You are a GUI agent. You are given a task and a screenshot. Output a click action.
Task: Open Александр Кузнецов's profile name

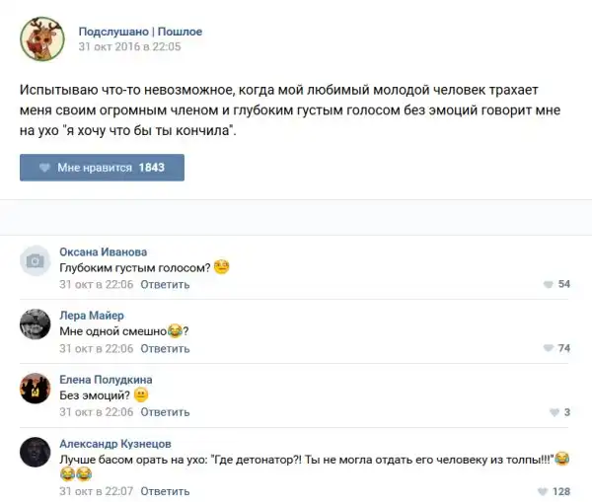point(115,444)
